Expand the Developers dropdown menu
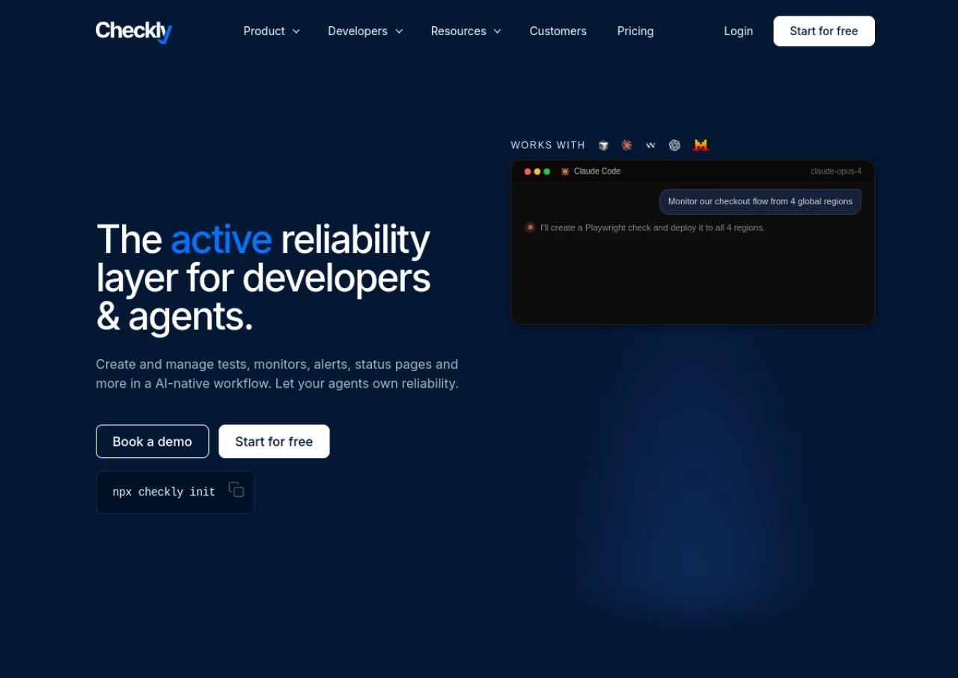 tap(365, 31)
